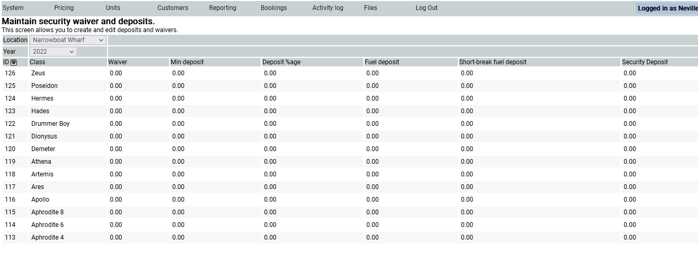Open the Bookings menu
This screenshot has height=258, width=698.
pyautogui.click(x=273, y=8)
